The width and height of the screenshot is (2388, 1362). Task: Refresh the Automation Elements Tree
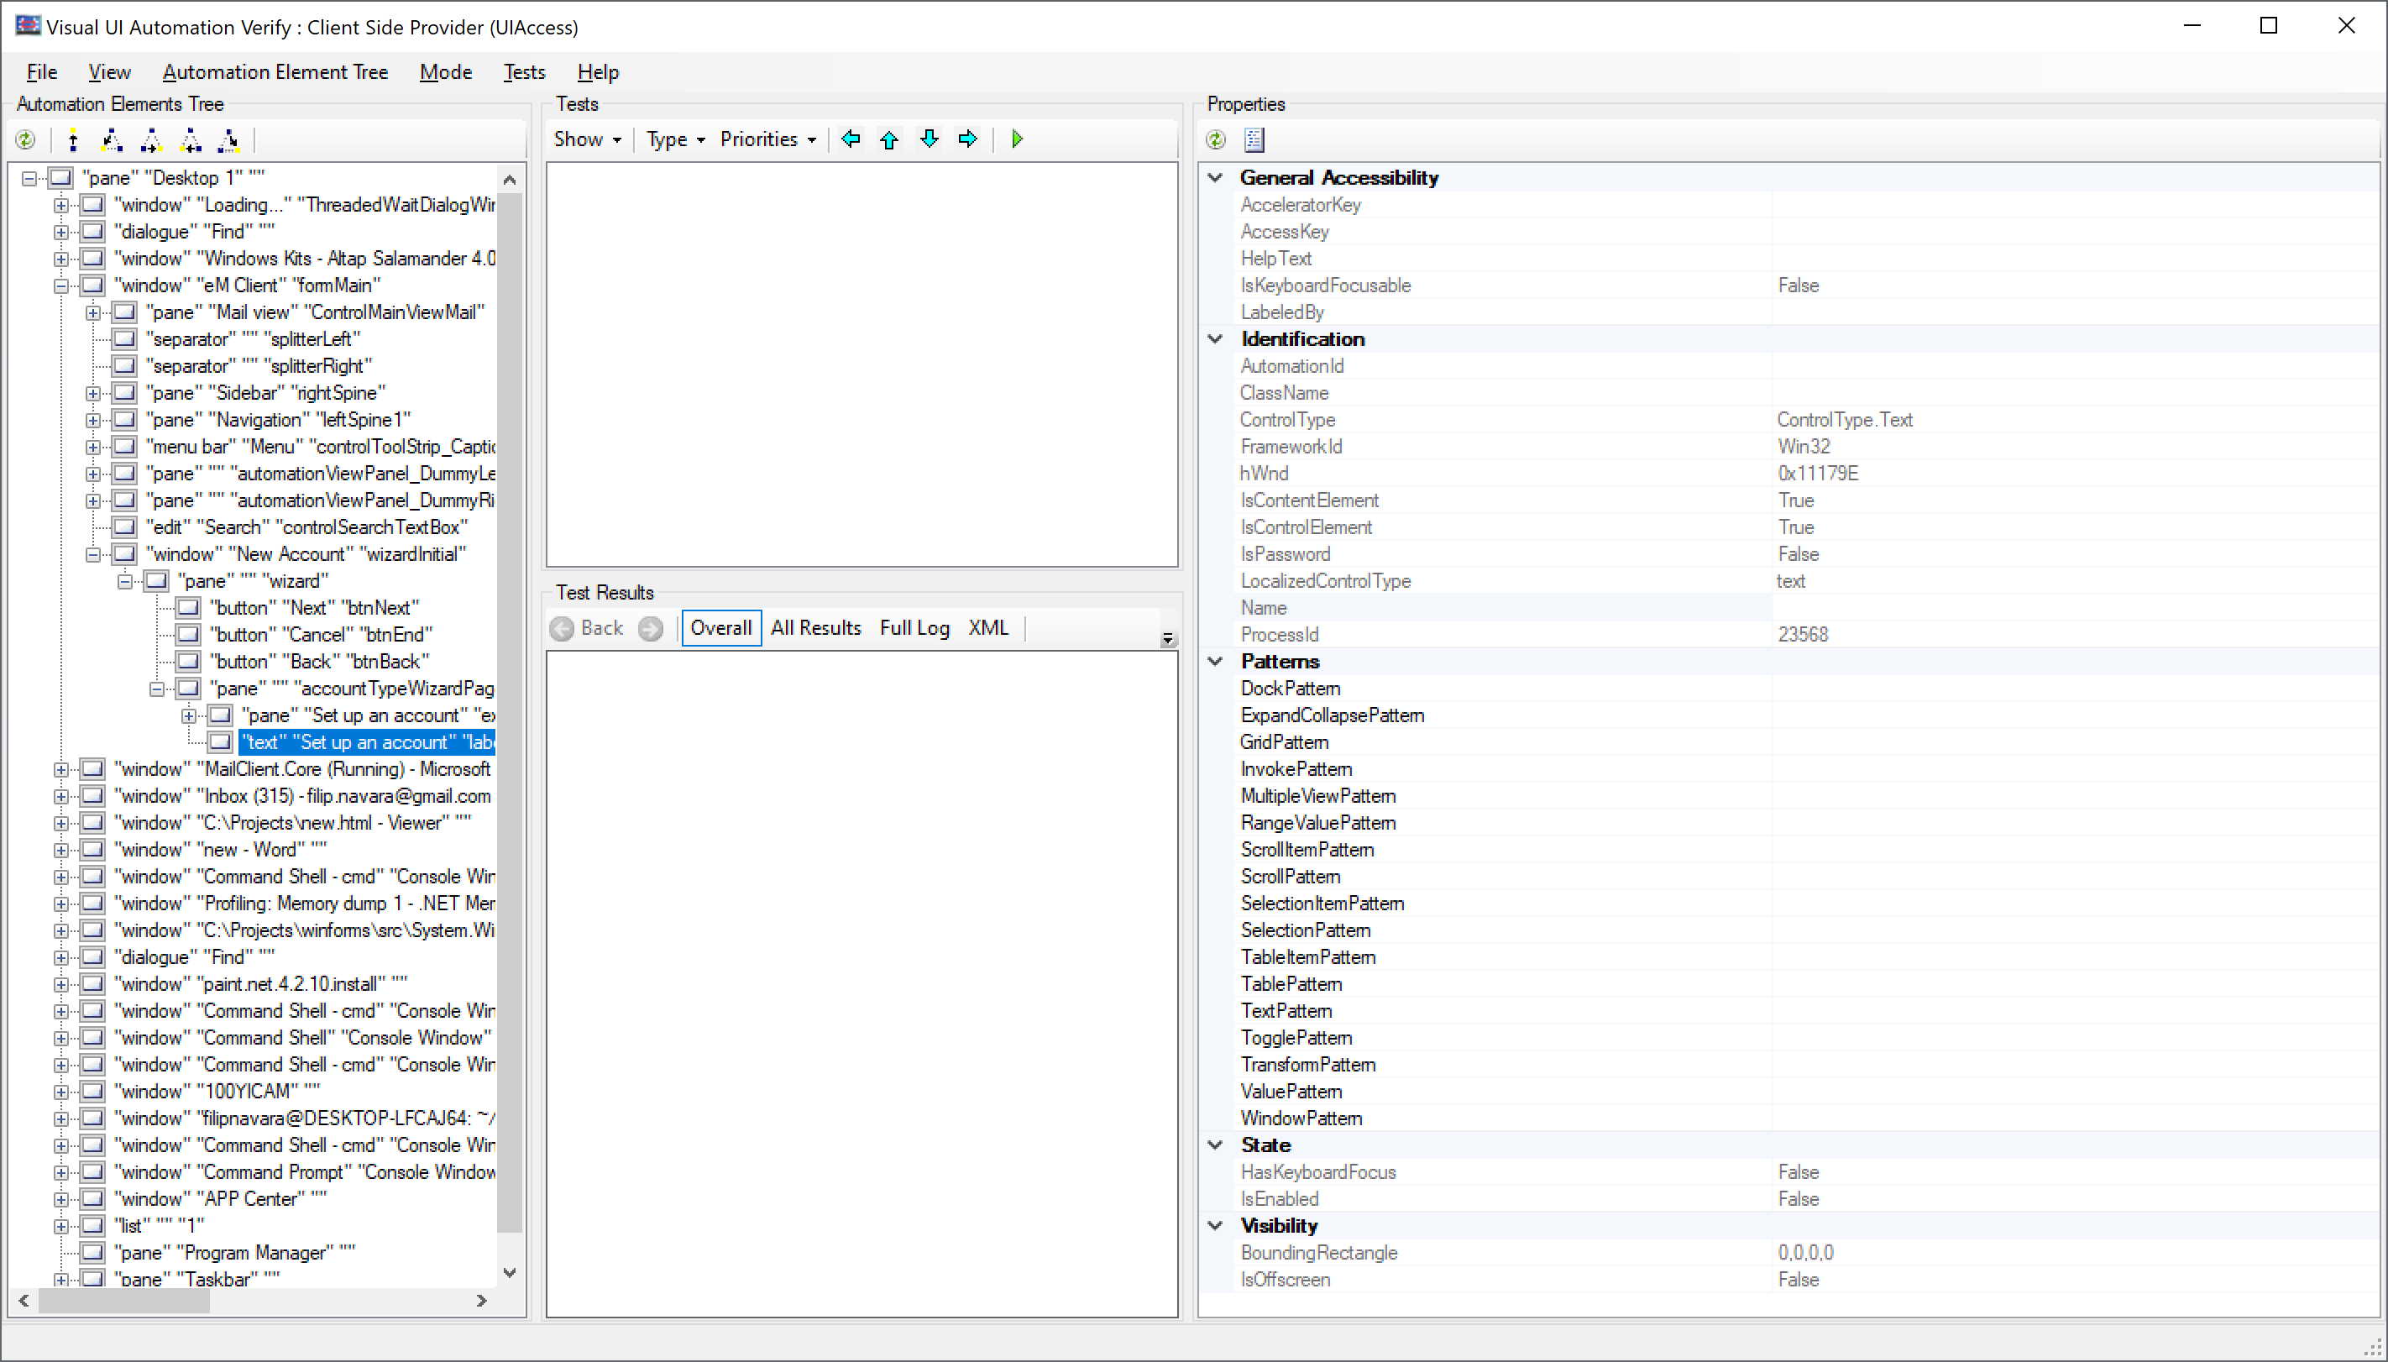pyautogui.click(x=25, y=140)
